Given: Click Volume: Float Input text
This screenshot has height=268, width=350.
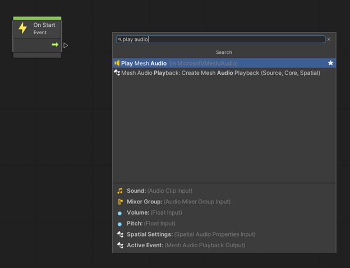Looking at the screenshot, I should click(x=154, y=212).
